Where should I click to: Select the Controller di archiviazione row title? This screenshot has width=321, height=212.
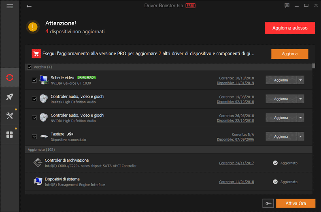coord(67,161)
